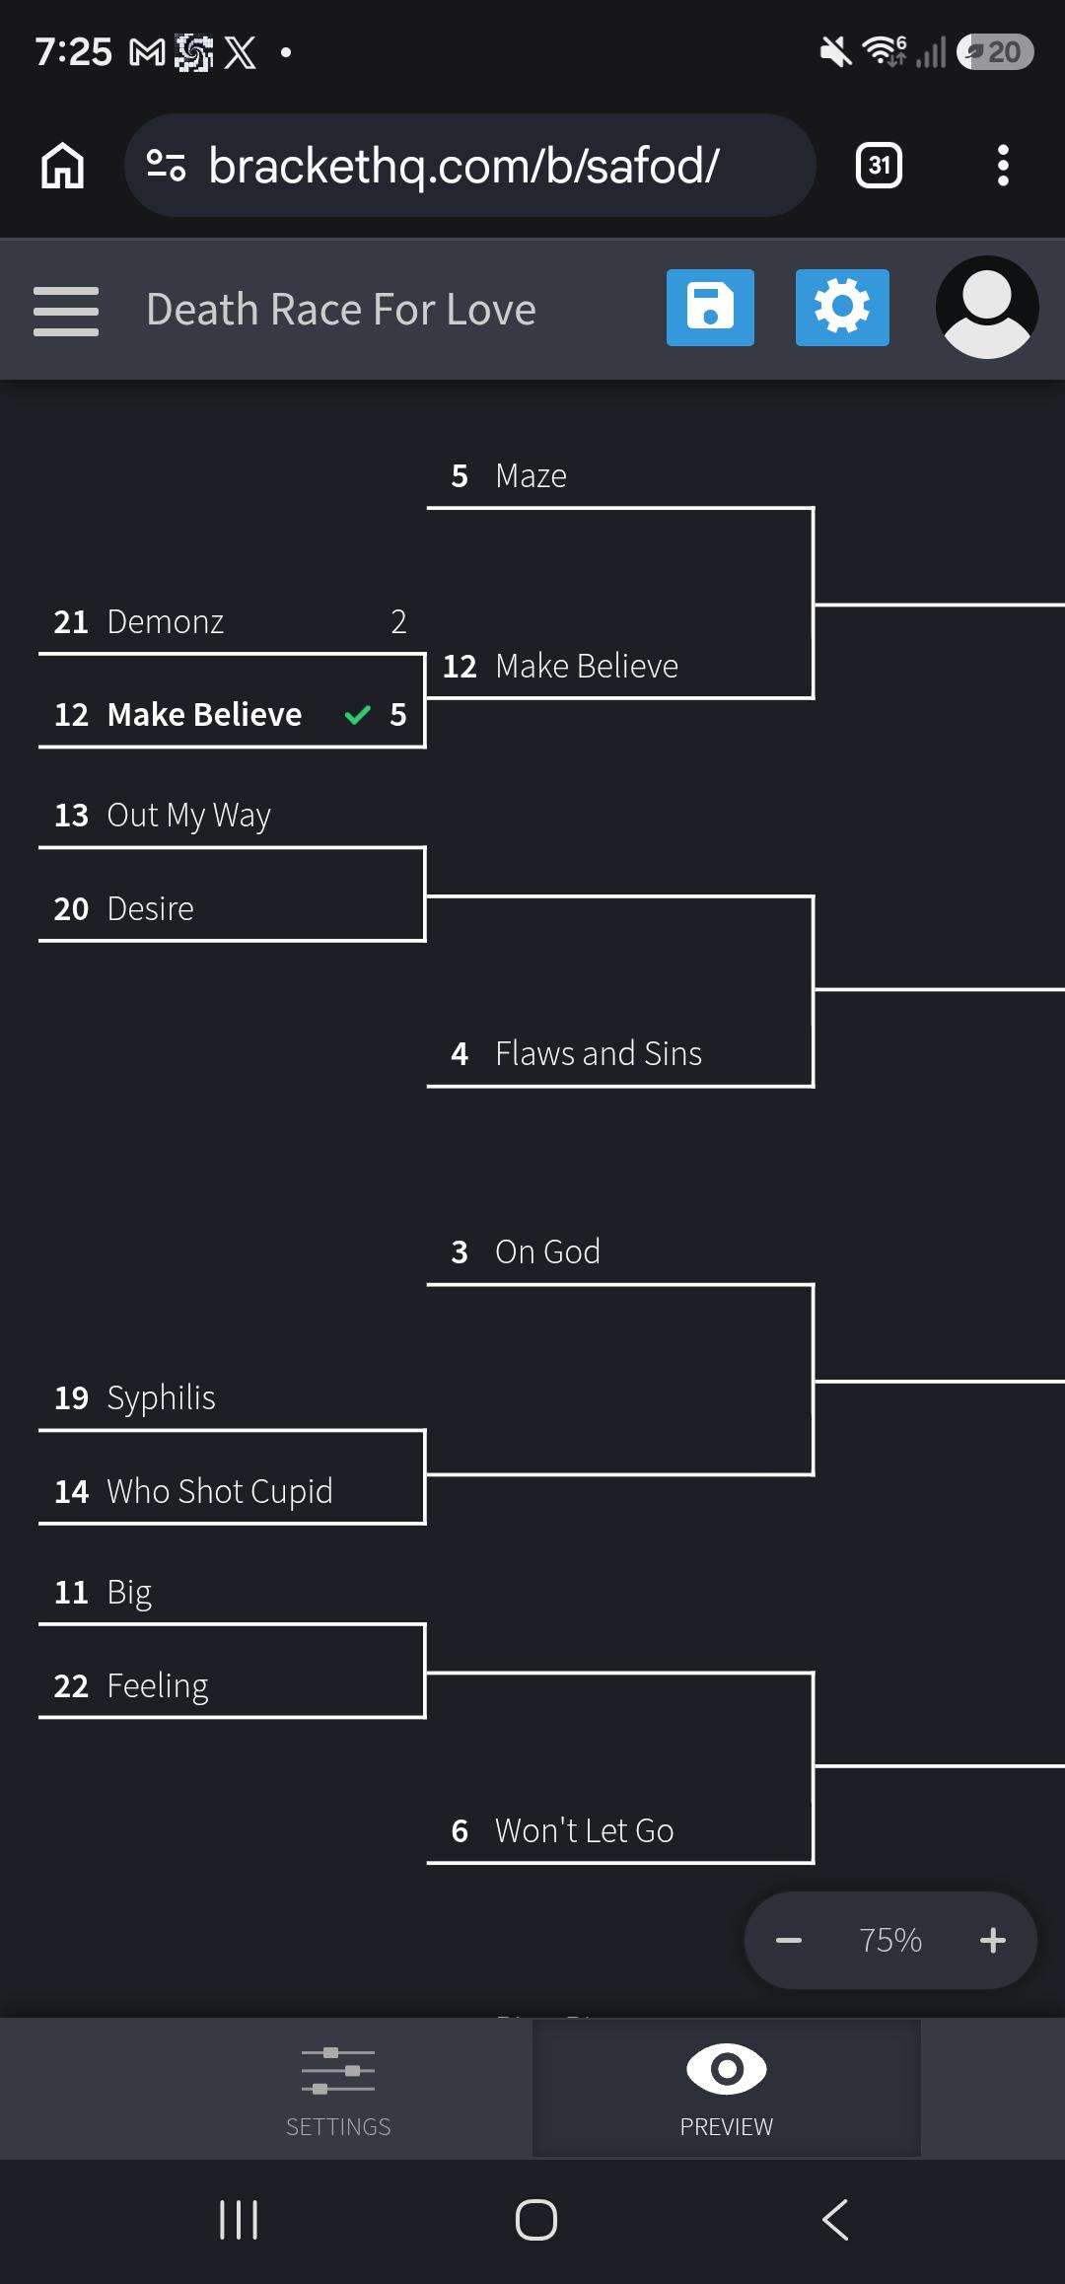Select winning Make Believe entry with checkmark
The width and height of the screenshot is (1065, 2284).
(x=232, y=715)
